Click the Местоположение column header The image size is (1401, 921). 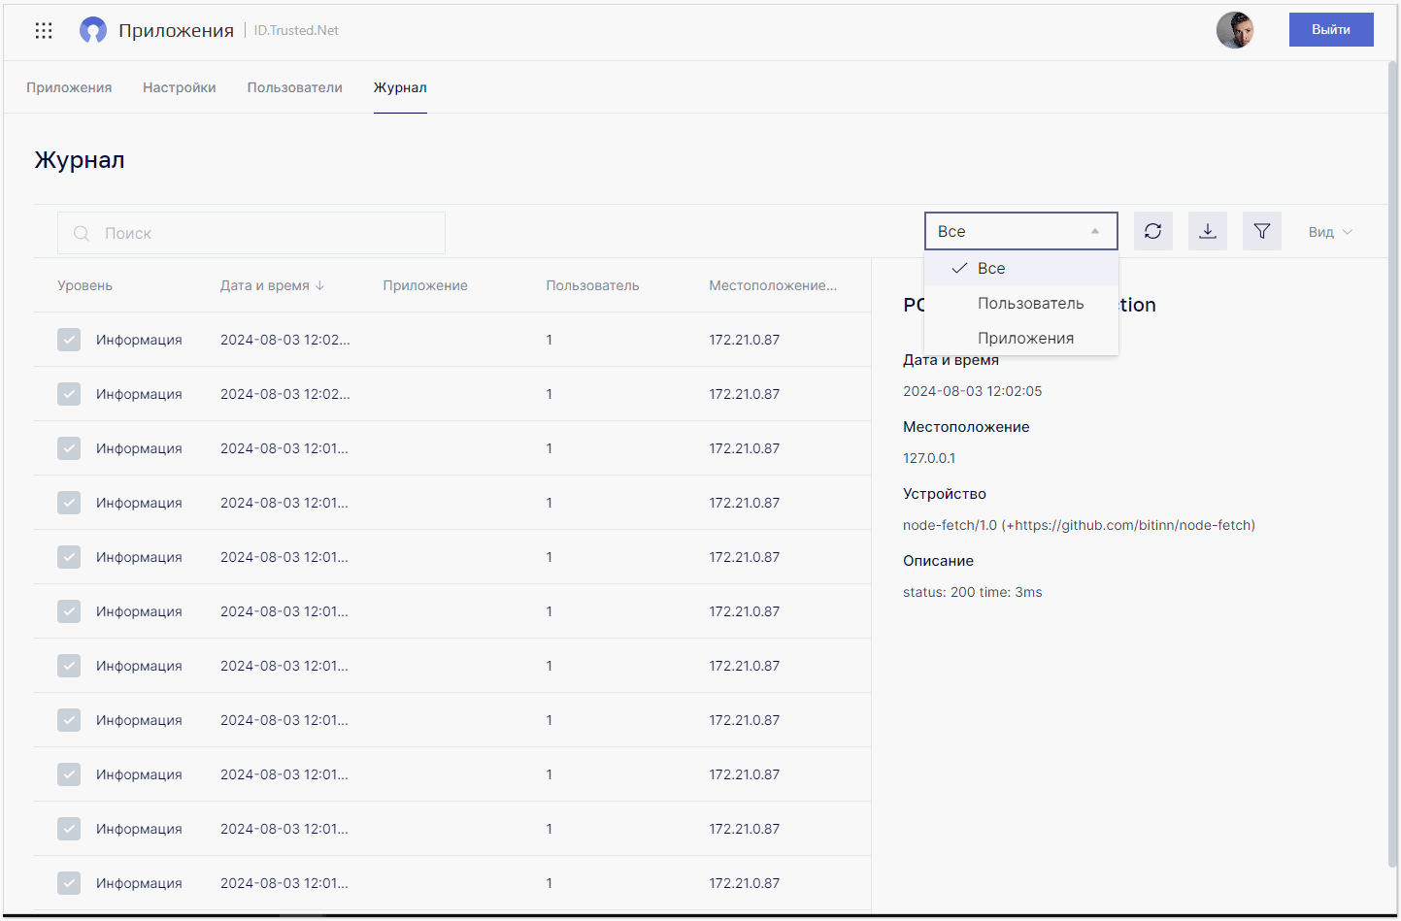[773, 285]
